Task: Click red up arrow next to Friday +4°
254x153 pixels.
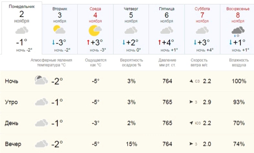Action: pyautogui.click(x=160, y=42)
